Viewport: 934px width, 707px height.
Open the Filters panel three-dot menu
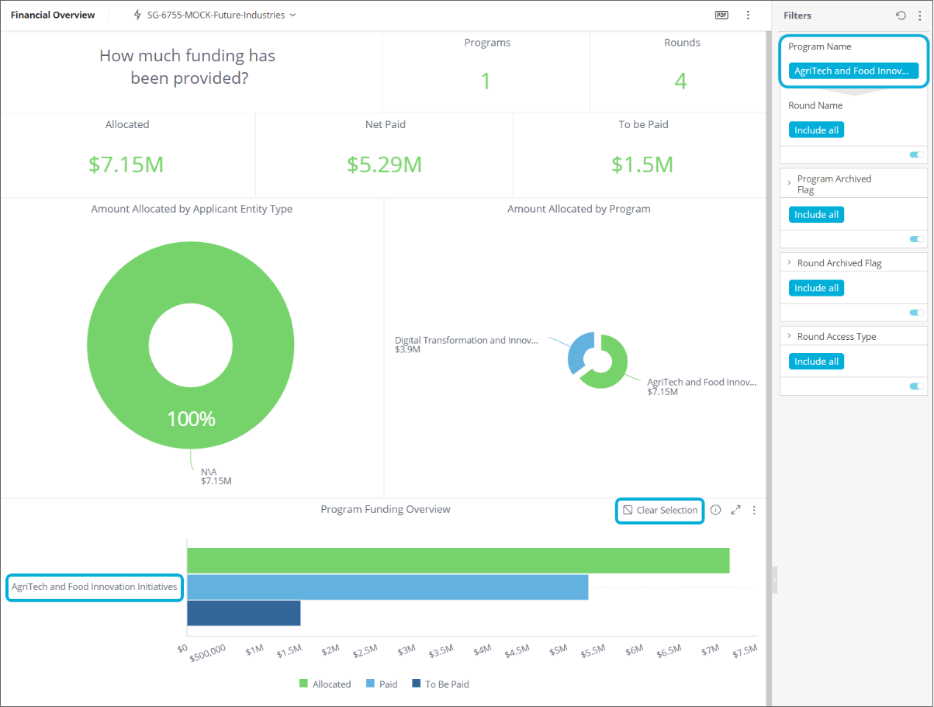(x=919, y=15)
